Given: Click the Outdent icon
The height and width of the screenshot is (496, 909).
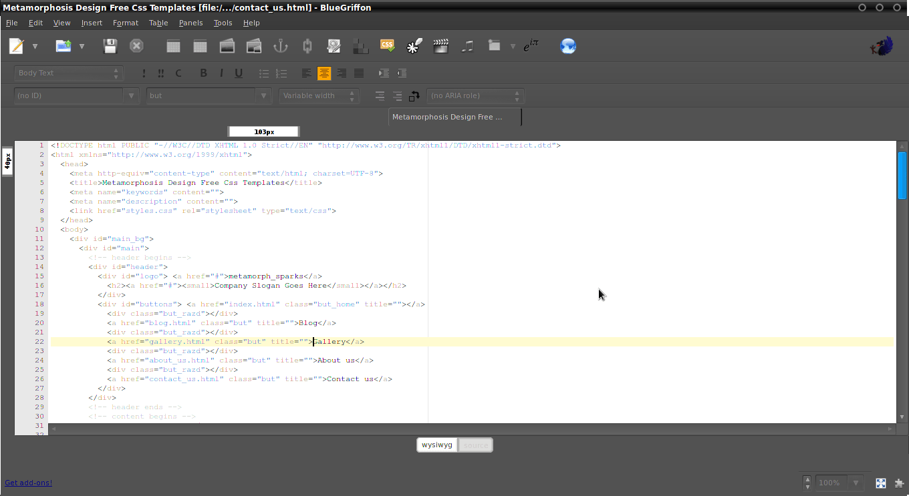Looking at the screenshot, I should click(x=402, y=73).
